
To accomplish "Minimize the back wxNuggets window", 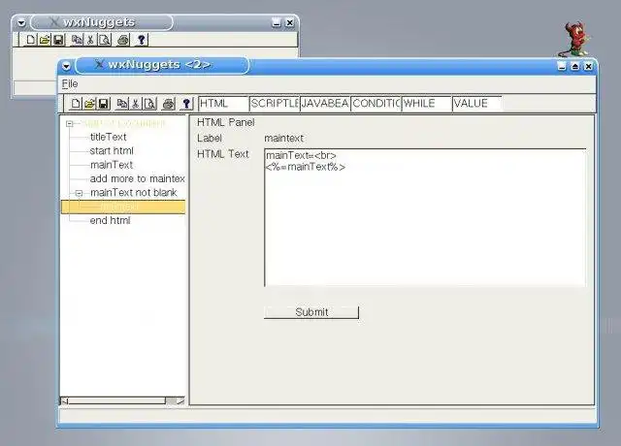I will point(277,23).
